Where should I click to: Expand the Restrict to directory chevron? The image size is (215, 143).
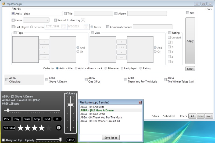coord(83,20)
